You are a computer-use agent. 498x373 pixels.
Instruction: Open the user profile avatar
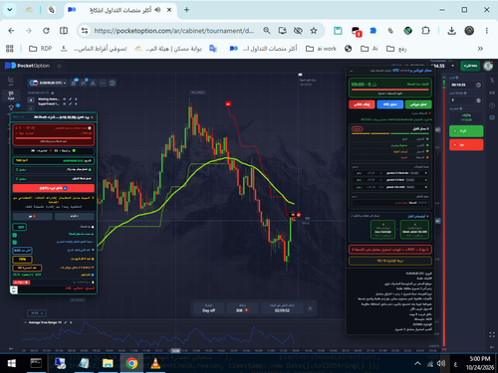pyautogui.click(x=488, y=66)
